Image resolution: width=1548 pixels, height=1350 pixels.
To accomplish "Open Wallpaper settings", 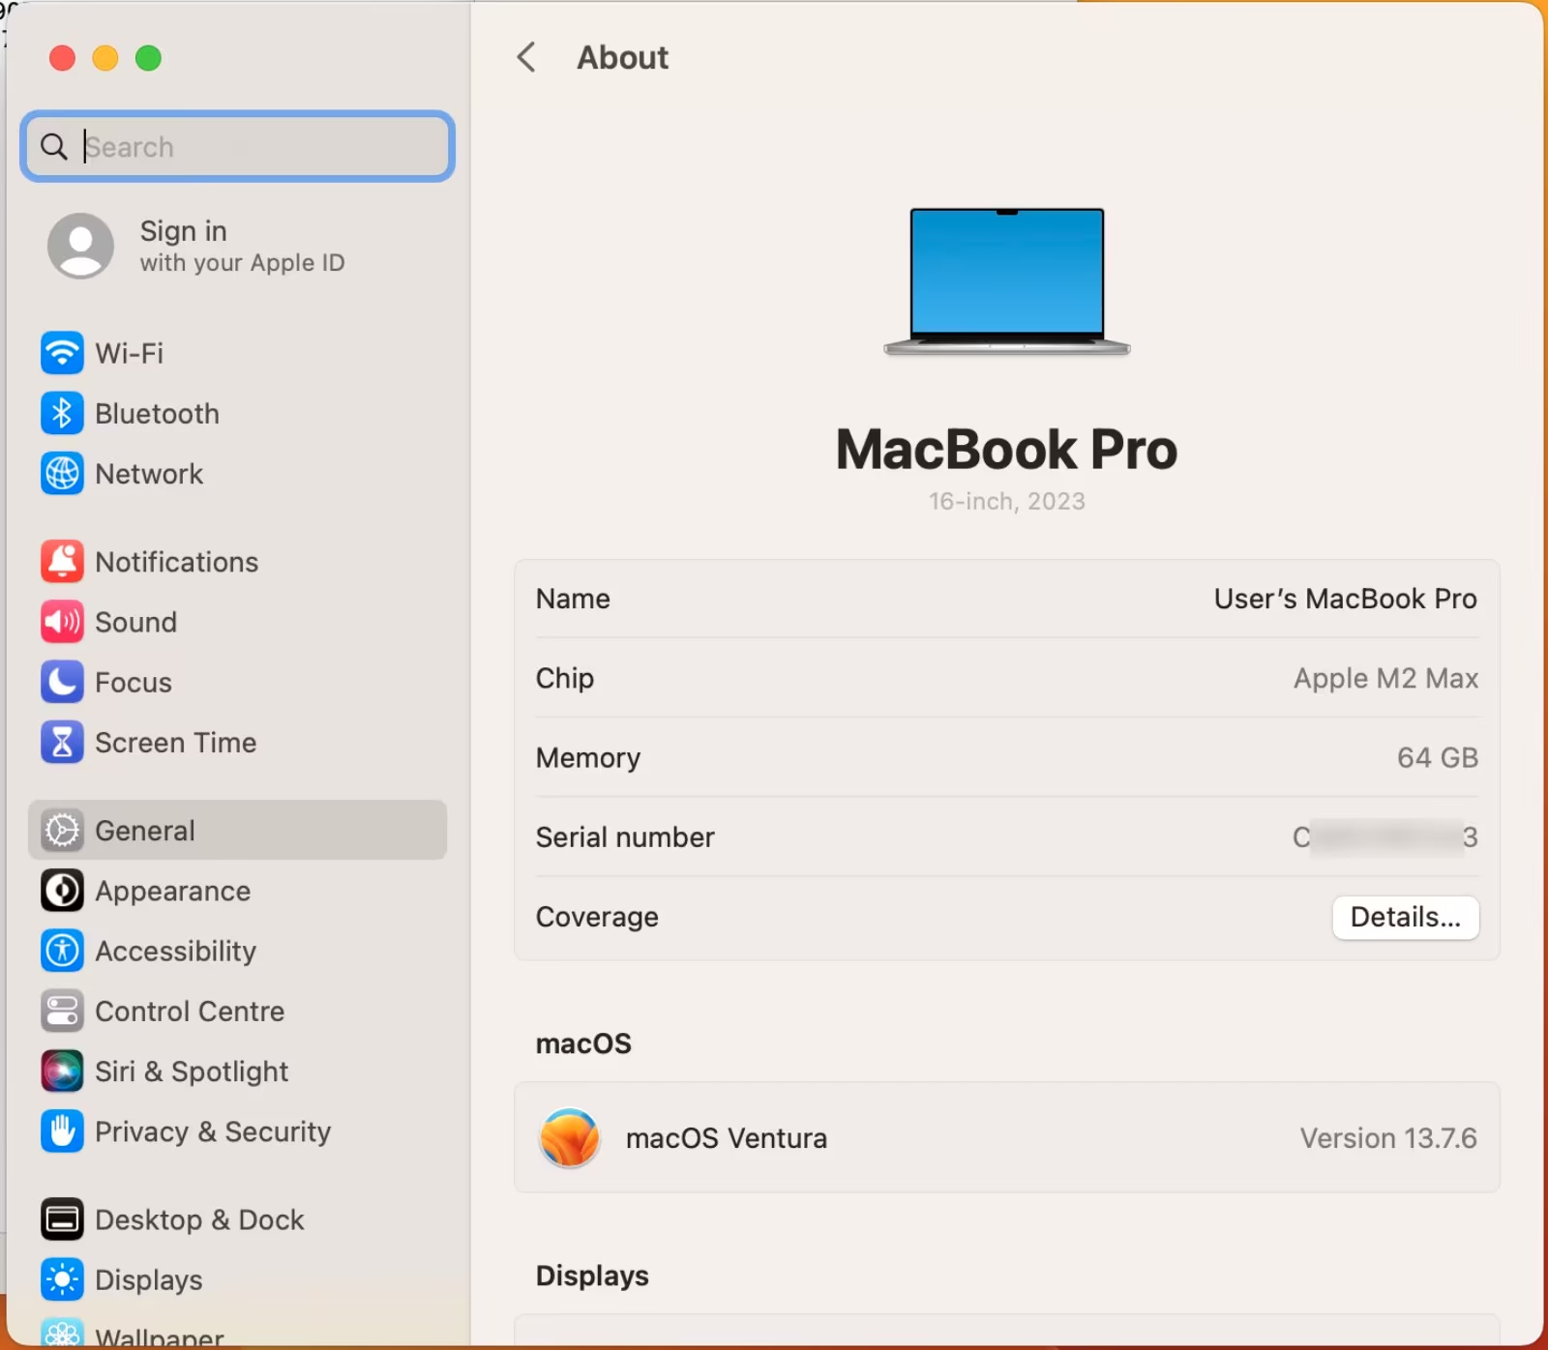I will click(62, 1335).
